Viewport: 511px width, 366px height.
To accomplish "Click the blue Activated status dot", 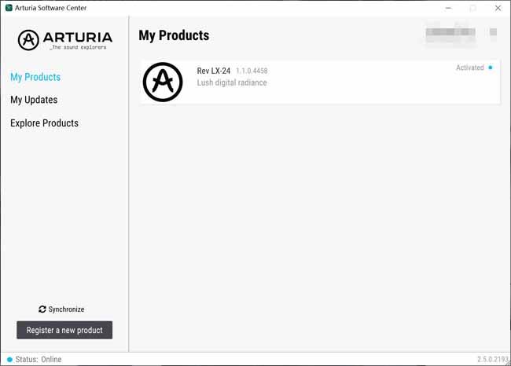I will coord(490,68).
